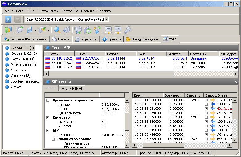Open settings with the wrench icon
The height and width of the screenshot is (157, 241).
click(x=127, y=30)
